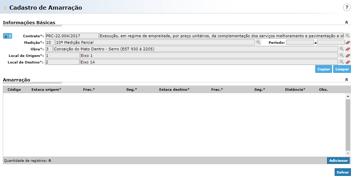
Task: Click the Medição number field 10
Action: point(50,42)
